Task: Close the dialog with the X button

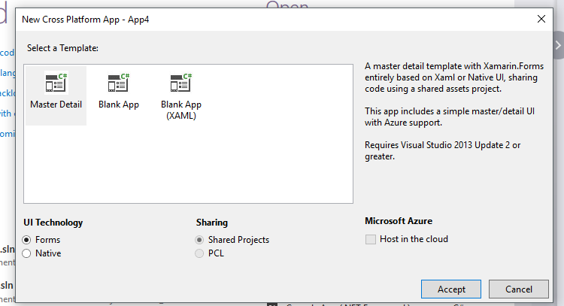Action: (541, 19)
